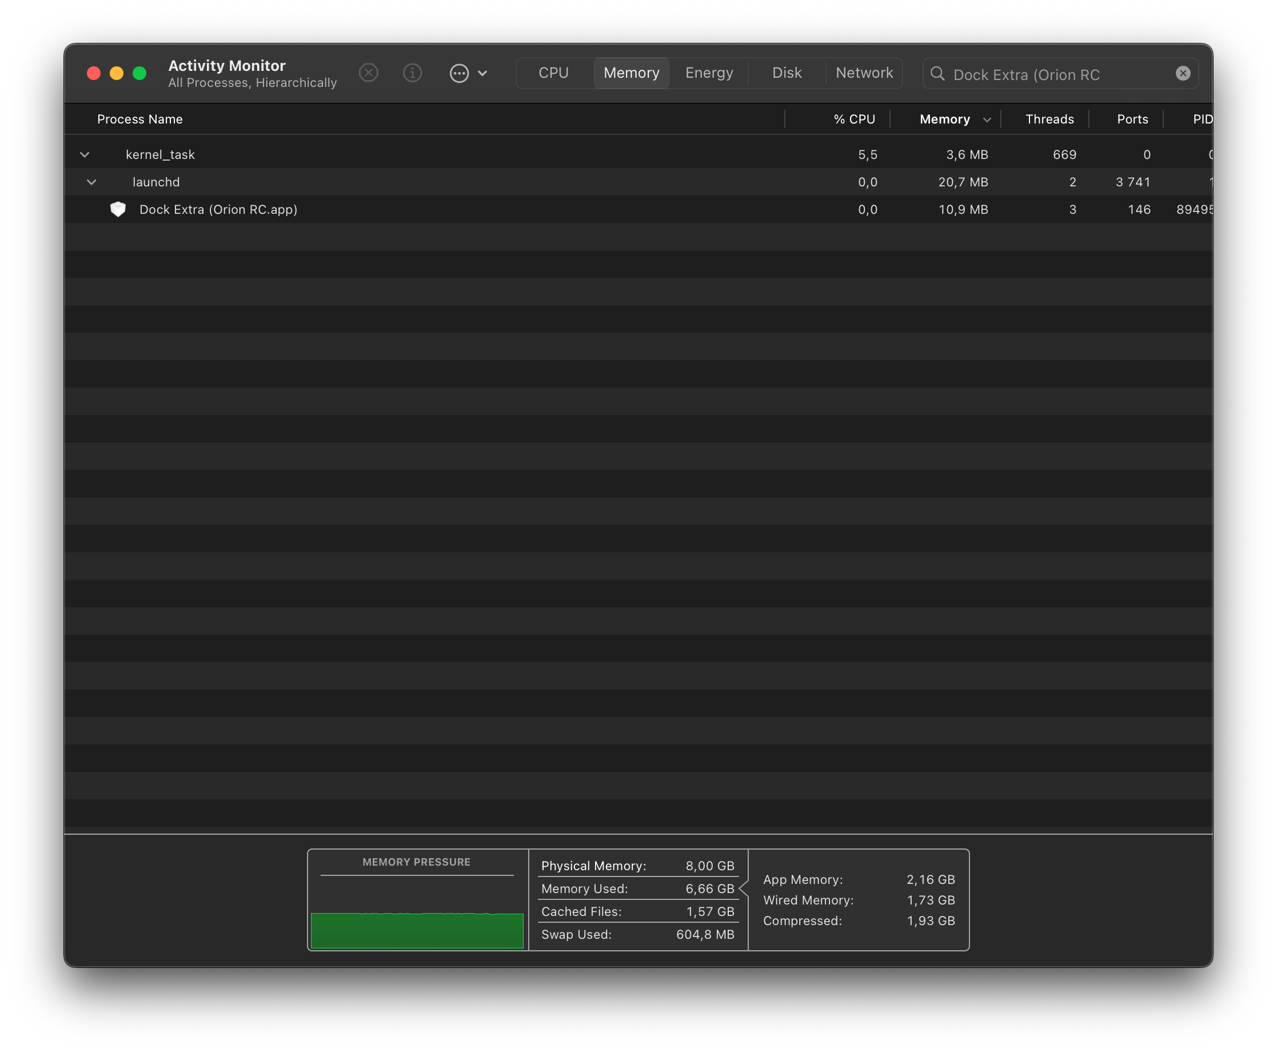Collapse the kernel_task disclosure chevron
Viewport: 1277px width, 1052px height.
pyautogui.click(x=85, y=154)
